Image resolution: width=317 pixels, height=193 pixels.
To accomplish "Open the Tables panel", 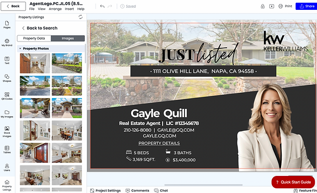I will pyautogui.click(x=7, y=149).
